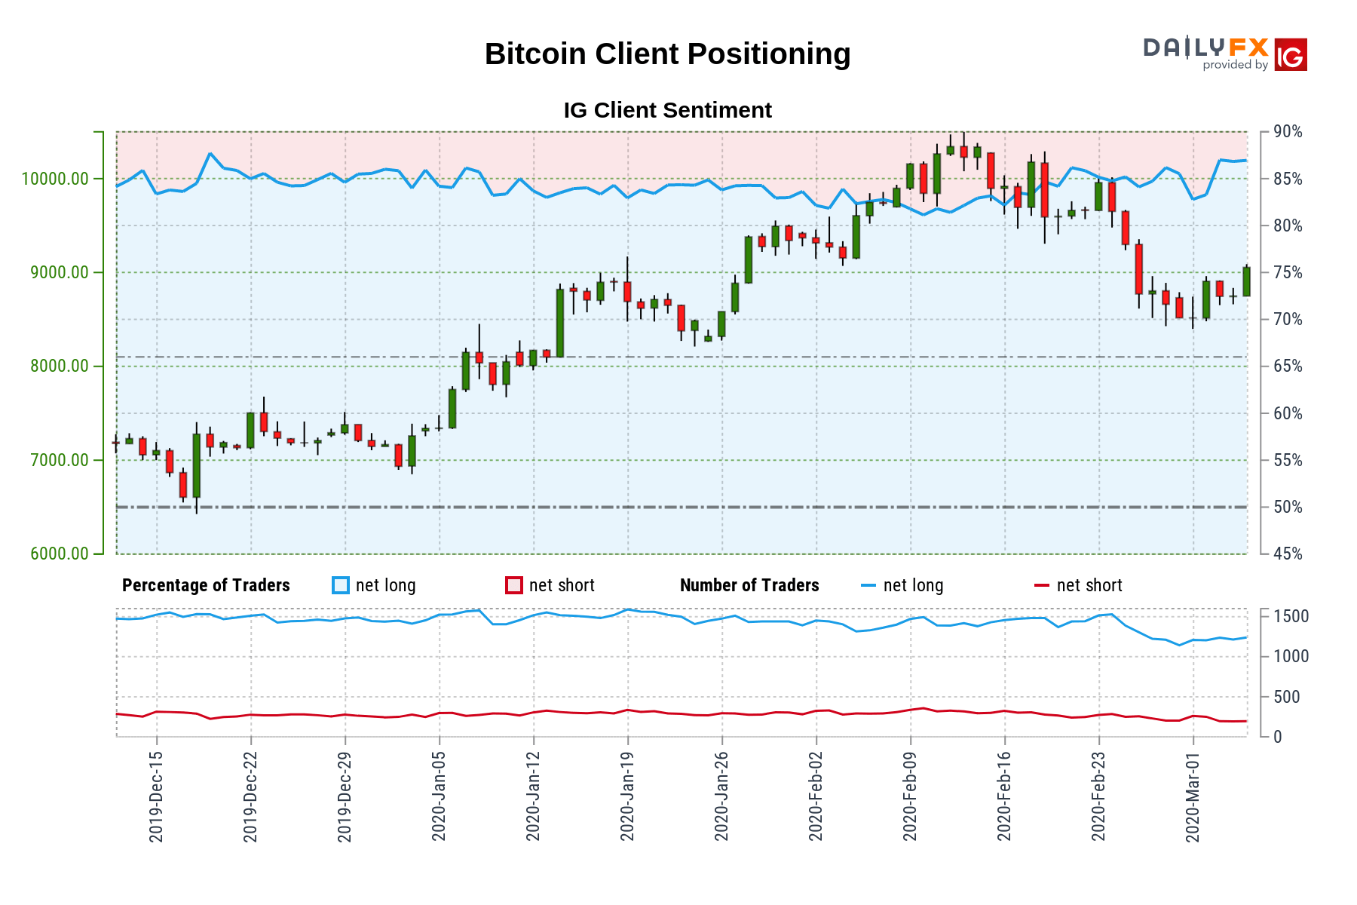
Task: Click the 2020-Jan-05 date label
Action: click(439, 796)
